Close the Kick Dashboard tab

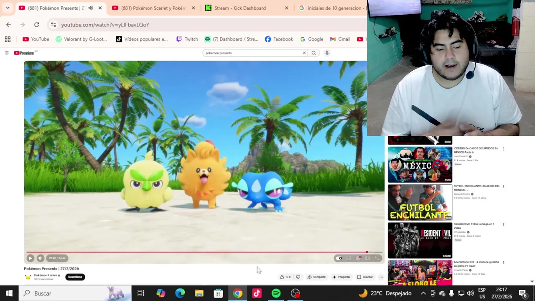pos(286,8)
